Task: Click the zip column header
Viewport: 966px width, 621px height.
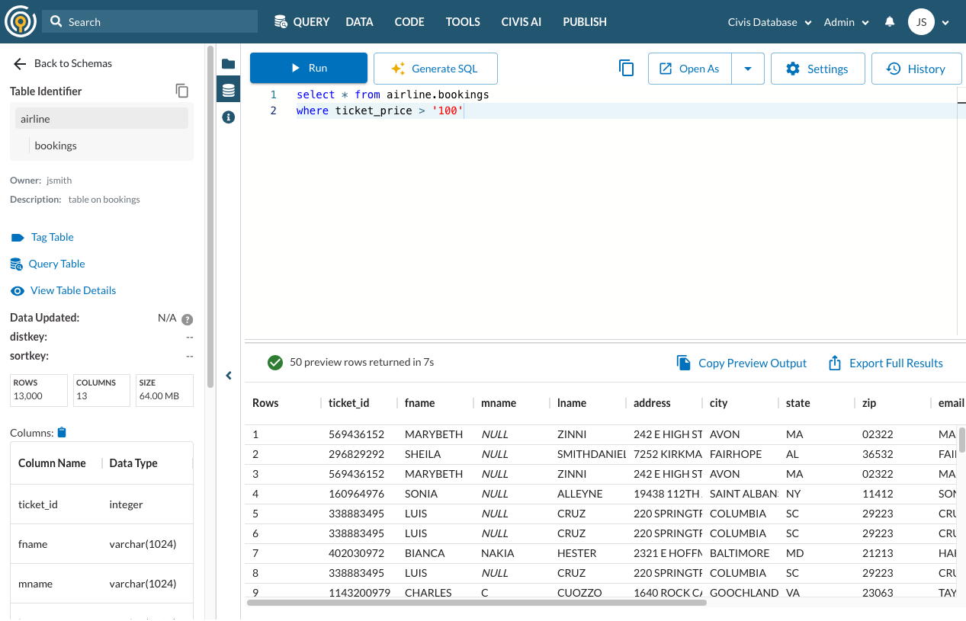Action: (x=869, y=403)
